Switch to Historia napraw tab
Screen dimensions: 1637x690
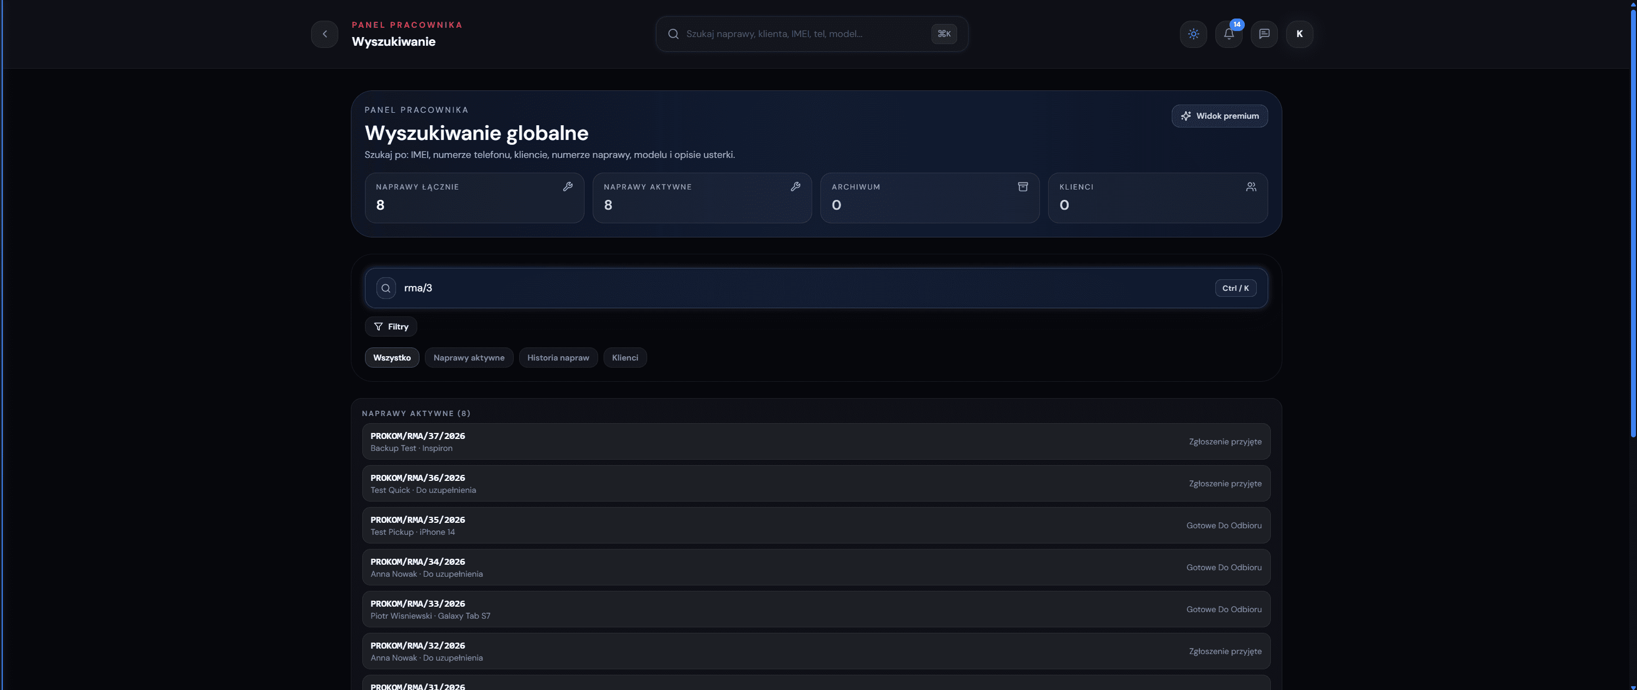(x=558, y=358)
